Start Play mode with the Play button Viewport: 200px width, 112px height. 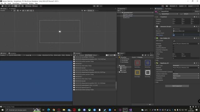94,6
